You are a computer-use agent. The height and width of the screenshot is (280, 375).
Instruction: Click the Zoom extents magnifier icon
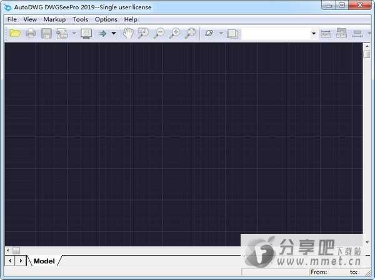191,33
